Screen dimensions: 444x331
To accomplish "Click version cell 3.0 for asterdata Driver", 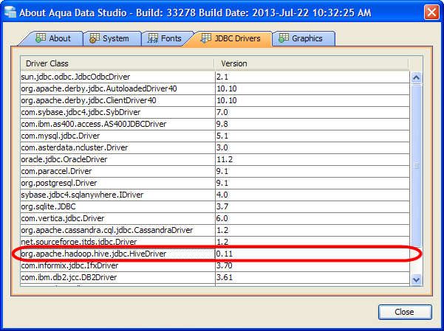I will tap(312, 148).
